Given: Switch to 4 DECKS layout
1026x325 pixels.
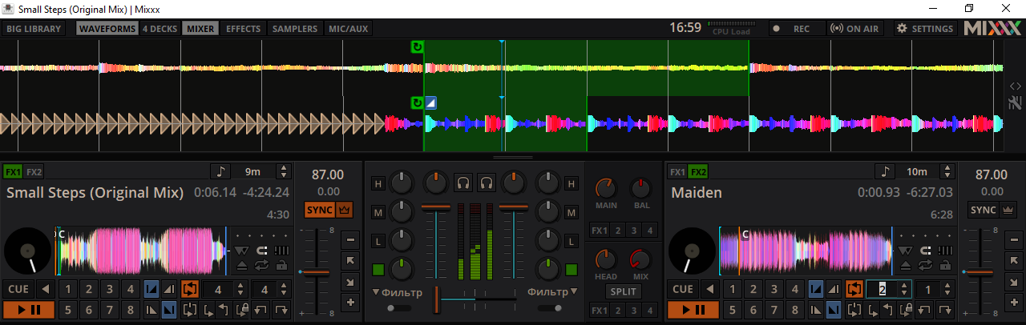Looking at the screenshot, I should point(160,29).
